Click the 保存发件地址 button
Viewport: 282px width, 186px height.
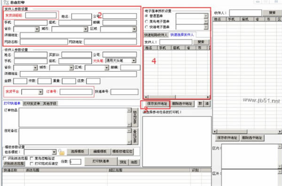tap(157, 104)
